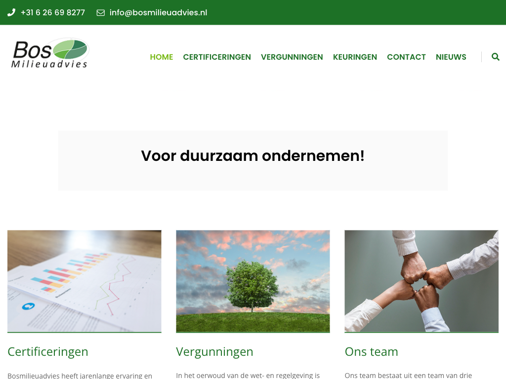
Task: Open the Certificeringen card heading
Action: point(48,351)
